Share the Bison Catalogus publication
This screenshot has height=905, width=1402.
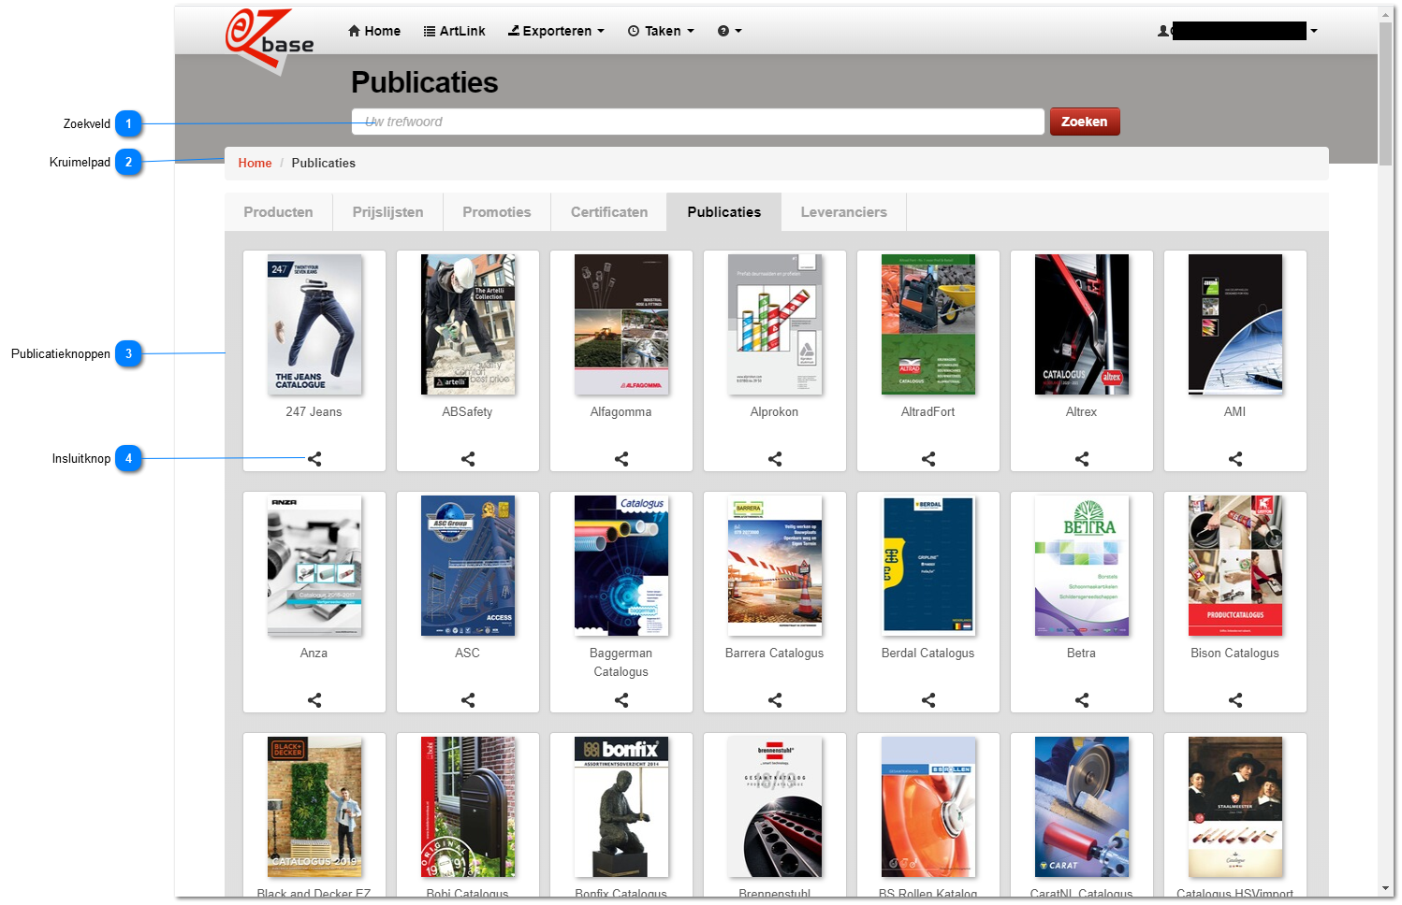click(x=1235, y=700)
